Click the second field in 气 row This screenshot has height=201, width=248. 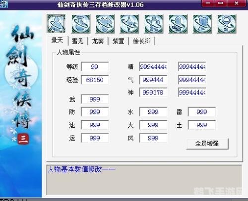[192, 80]
